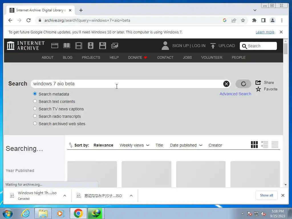This screenshot has height=219, width=292.
Task: Go back to the previous page
Action: tap(10, 20)
